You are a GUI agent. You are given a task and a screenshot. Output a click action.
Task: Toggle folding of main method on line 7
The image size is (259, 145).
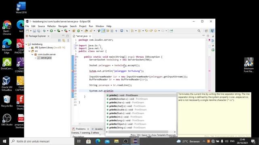[x=77, y=57]
